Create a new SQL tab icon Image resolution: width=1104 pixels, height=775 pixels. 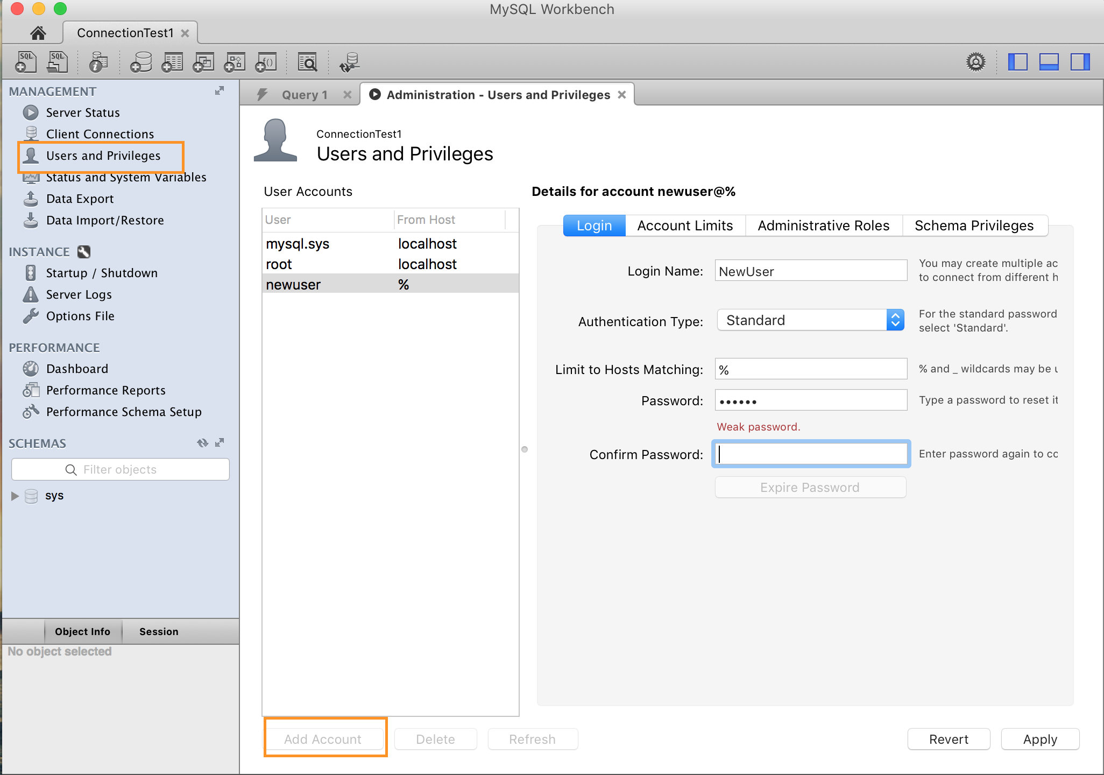tap(25, 62)
